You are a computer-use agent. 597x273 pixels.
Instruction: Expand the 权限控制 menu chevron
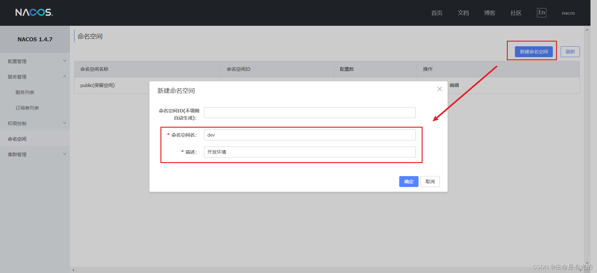click(65, 123)
